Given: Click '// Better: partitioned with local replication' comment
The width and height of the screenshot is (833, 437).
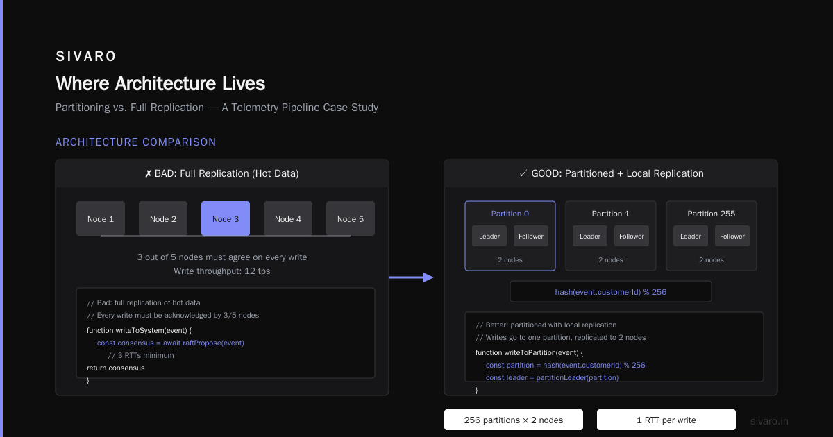Looking at the screenshot, I should (x=546, y=325).
